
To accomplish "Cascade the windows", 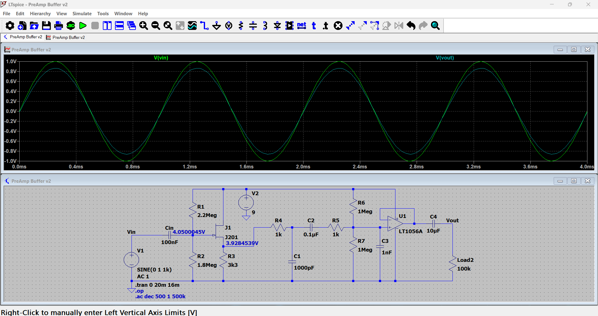I will (132, 26).
